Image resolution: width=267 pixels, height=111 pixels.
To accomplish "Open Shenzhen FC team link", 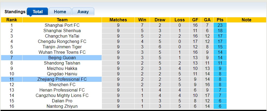I will (62, 85).
